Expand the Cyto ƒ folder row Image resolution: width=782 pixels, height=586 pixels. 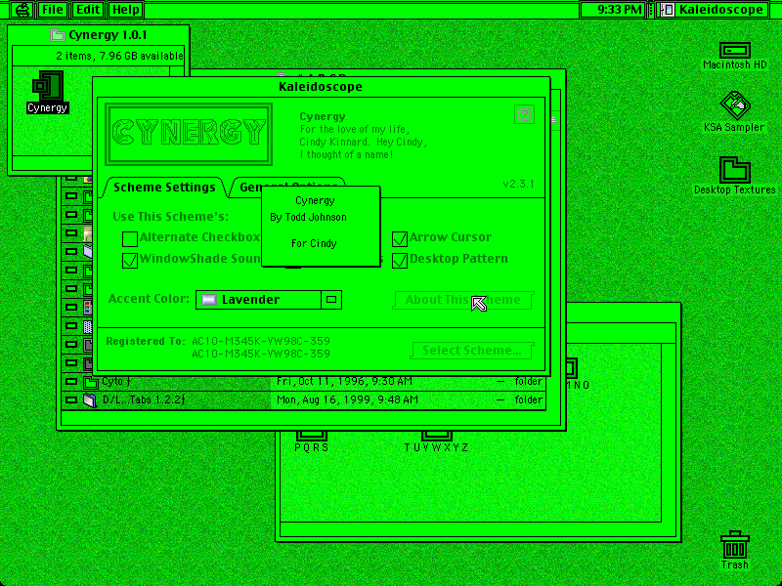point(71,382)
